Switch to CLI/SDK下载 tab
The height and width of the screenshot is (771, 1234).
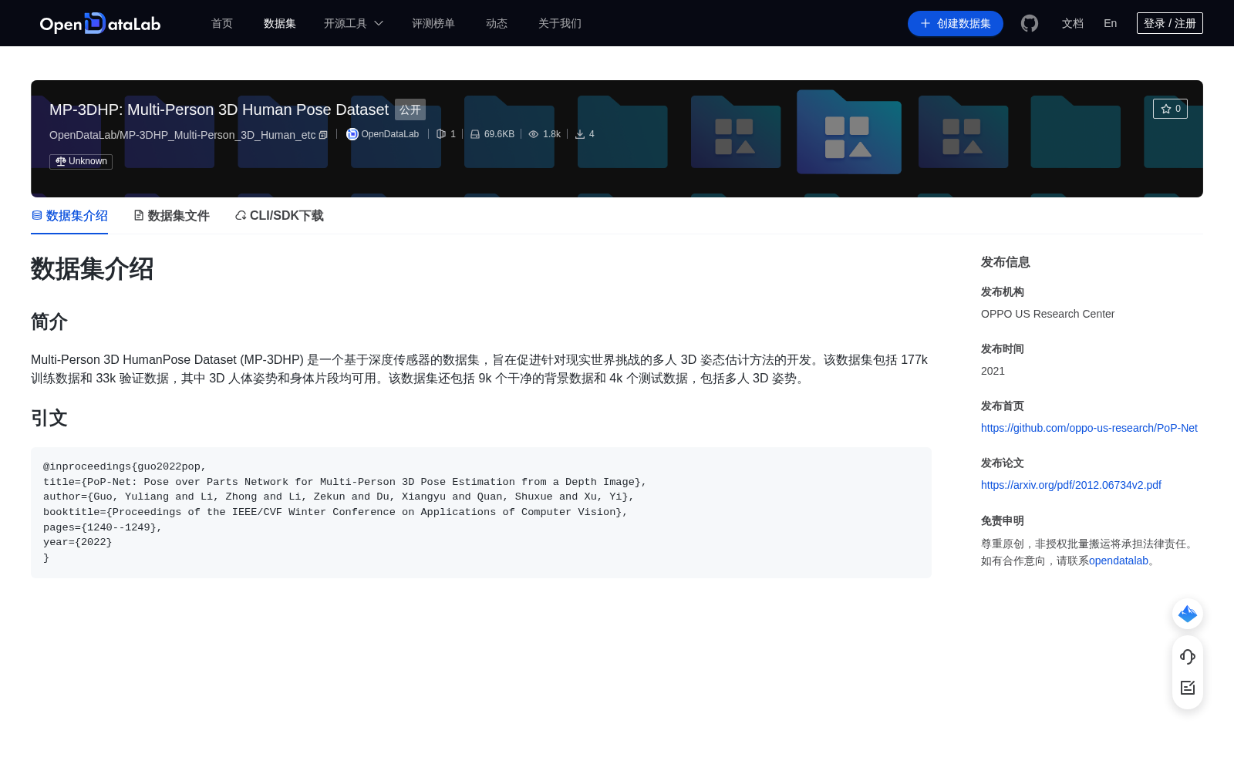(x=279, y=216)
